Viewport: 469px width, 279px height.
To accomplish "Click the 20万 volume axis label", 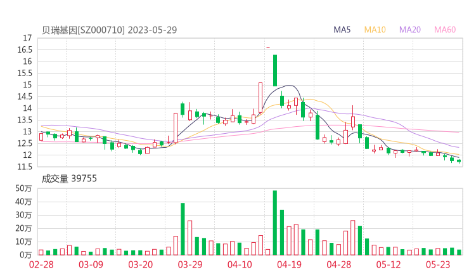I will click(23, 228).
